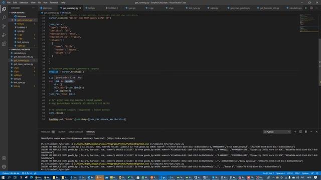Viewport: 321px width, 180px height.
Task: Split the terminal pane
Action: (300, 132)
